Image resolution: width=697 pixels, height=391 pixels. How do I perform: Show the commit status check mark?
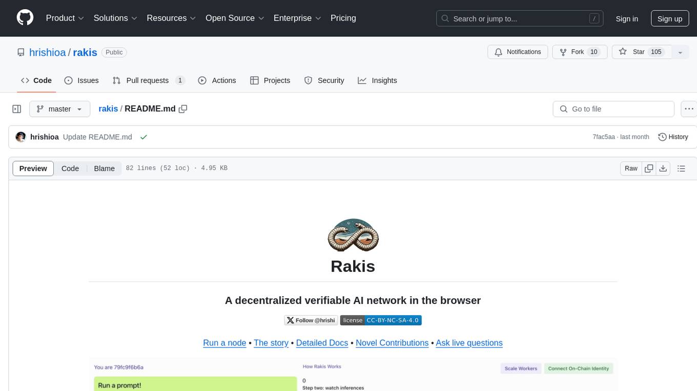point(143,137)
